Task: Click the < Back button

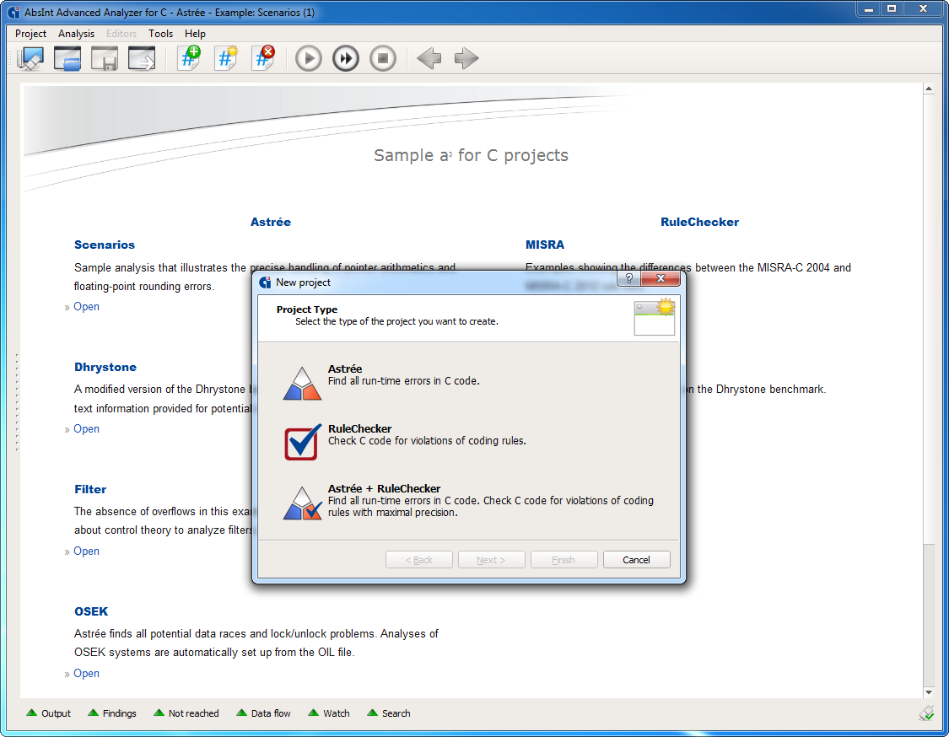Action: (x=418, y=560)
